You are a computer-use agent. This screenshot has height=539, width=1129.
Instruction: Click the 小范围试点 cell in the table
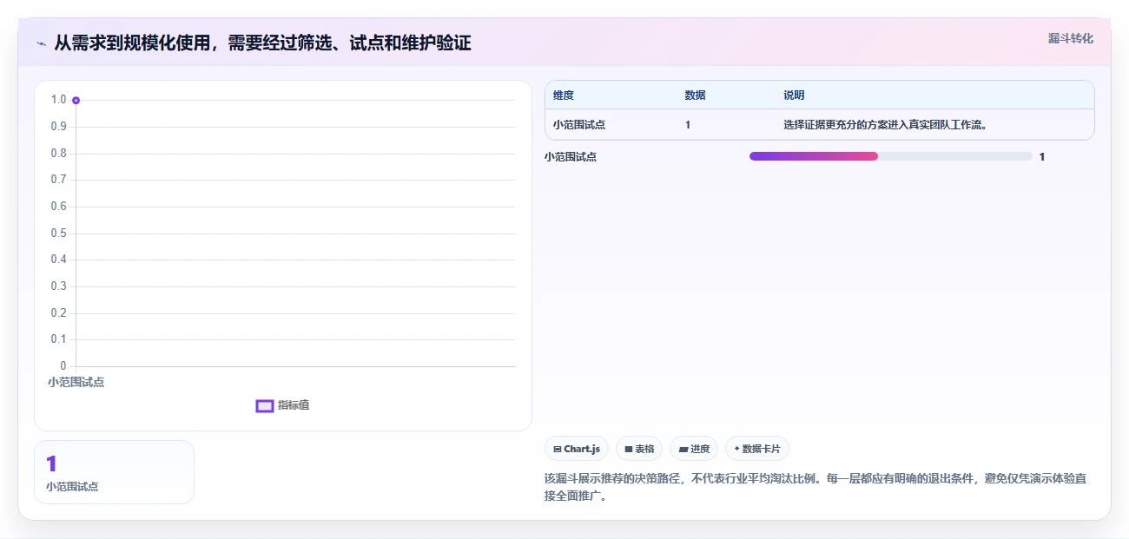579,125
